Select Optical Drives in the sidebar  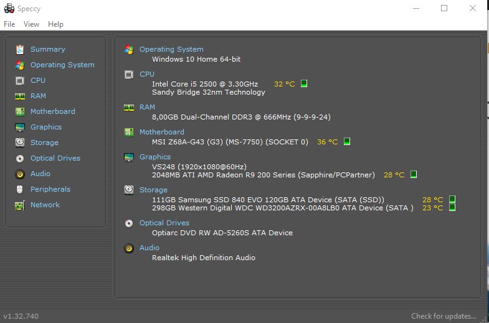55,158
